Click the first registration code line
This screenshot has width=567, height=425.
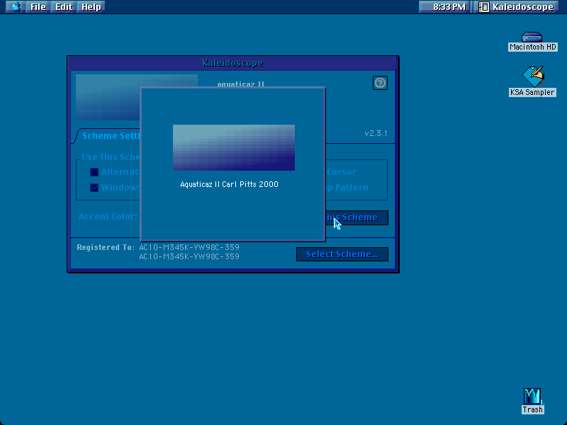[x=189, y=247]
